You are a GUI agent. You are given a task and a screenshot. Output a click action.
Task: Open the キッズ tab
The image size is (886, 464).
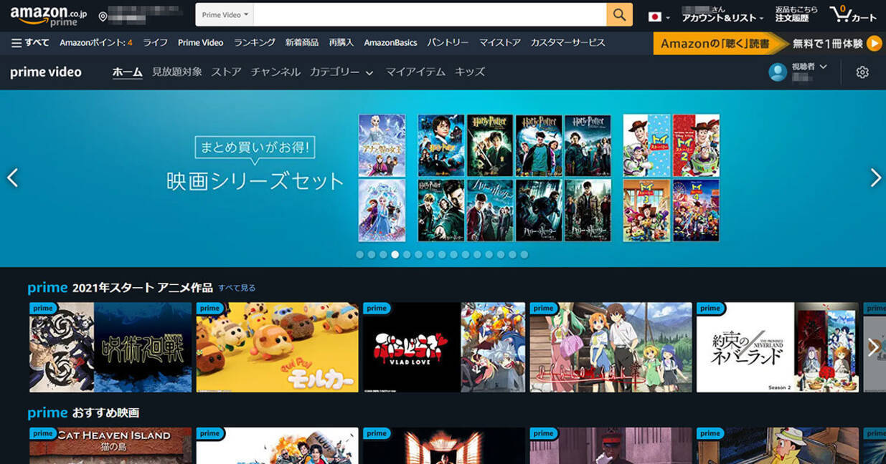click(470, 72)
